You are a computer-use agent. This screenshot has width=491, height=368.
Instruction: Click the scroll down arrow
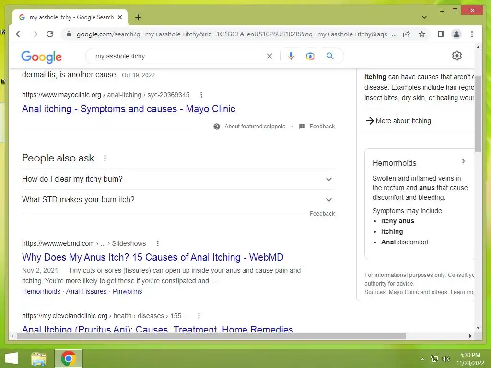pyautogui.click(x=478, y=328)
